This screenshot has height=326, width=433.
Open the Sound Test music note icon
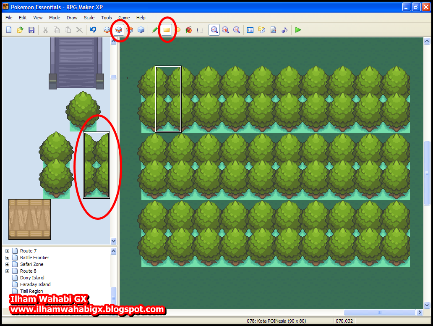click(284, 29)
